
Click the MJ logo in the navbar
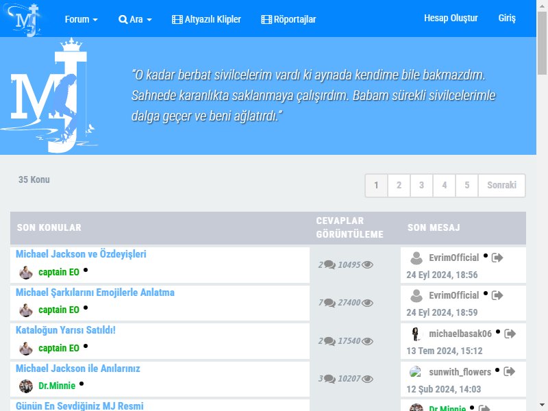coord(25,19)
